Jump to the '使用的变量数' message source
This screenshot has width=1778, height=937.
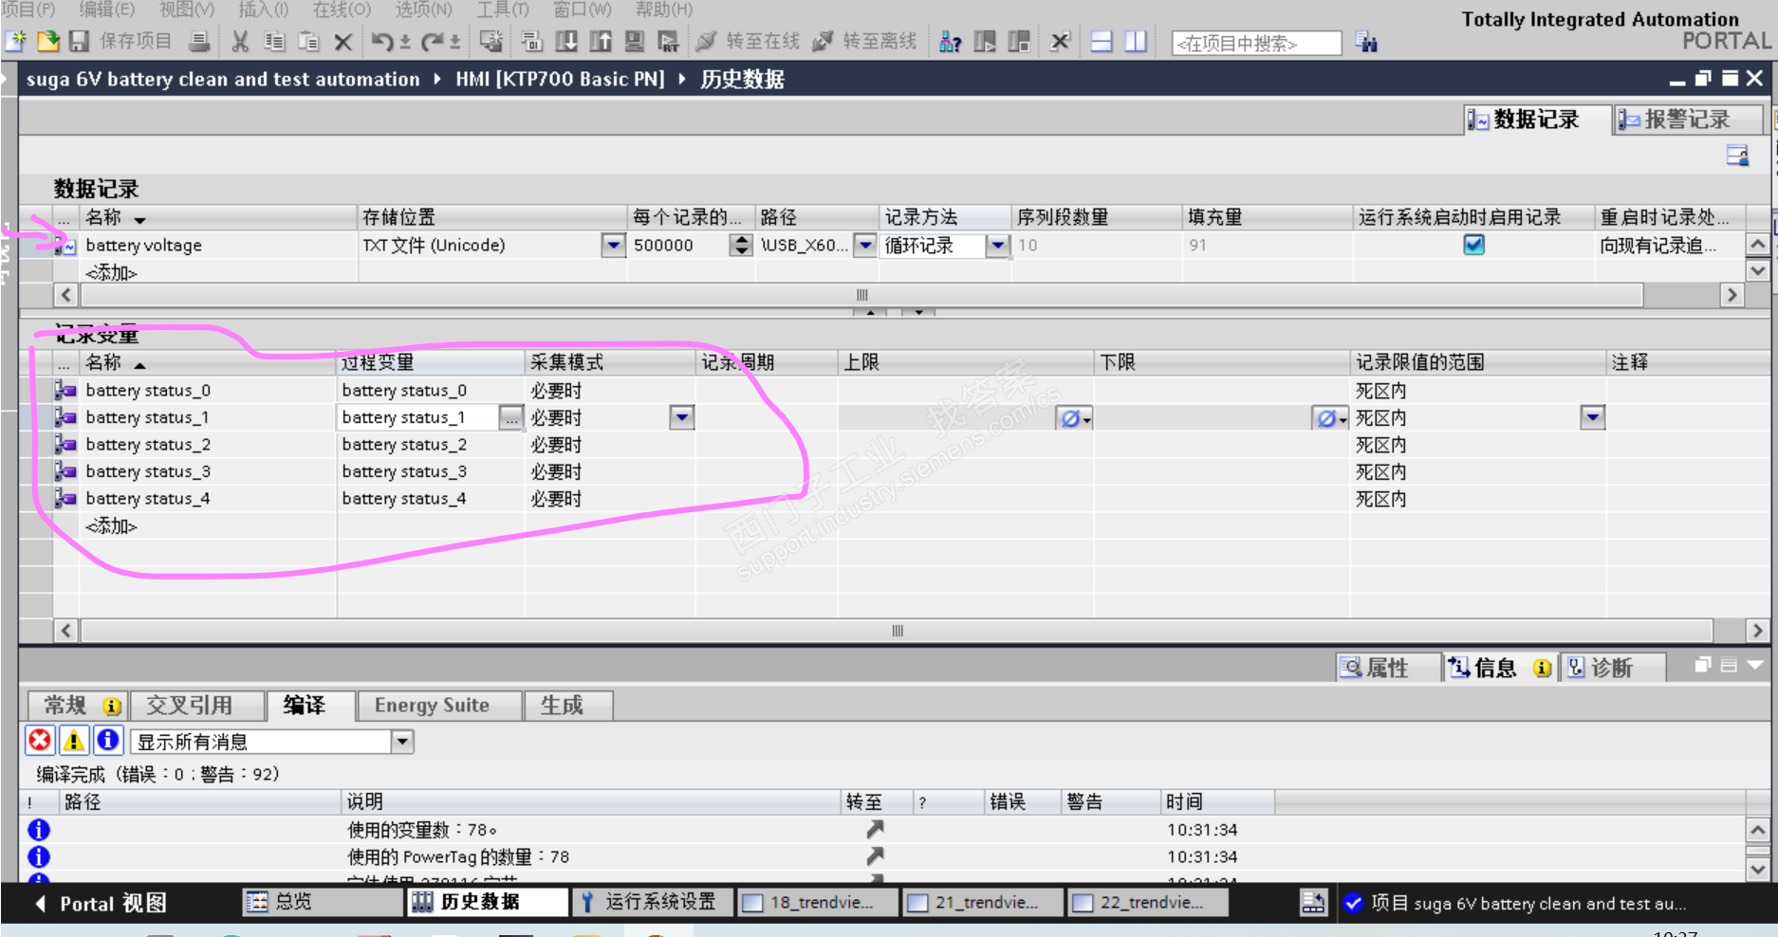[x=875, y=830]
